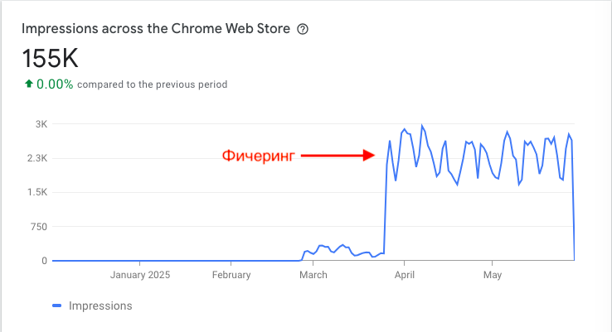Click the chart title 'Impressions across the Chrome Web Store'

point(156,29)
